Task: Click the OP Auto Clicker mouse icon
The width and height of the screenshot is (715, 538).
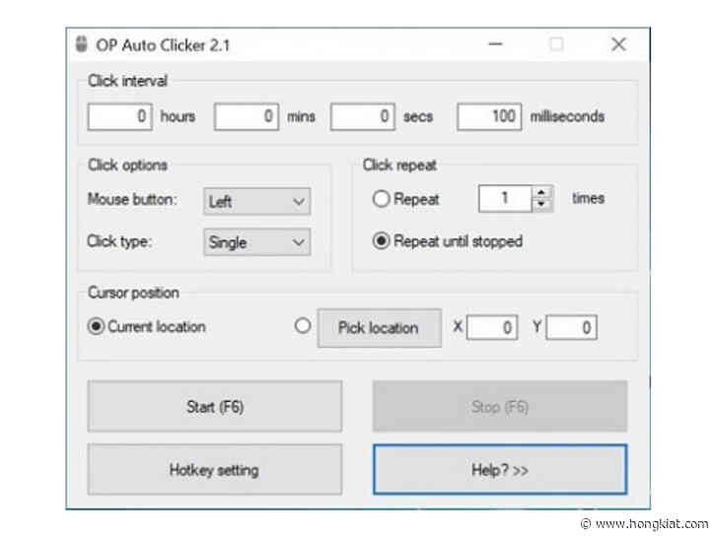Action: (x=81, y=44)
